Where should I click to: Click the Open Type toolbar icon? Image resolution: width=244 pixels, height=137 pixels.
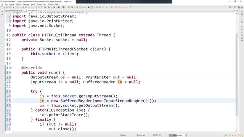pos(77,7)
